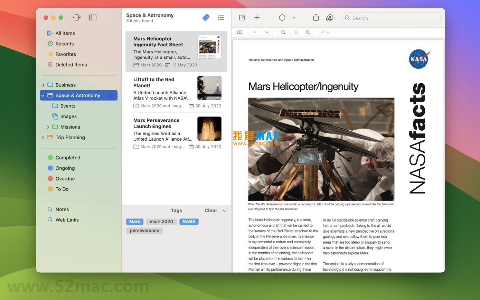
Task: Collapse the Tags panel with its chevron
Action: pyautogui.click(x=225, y=210)
